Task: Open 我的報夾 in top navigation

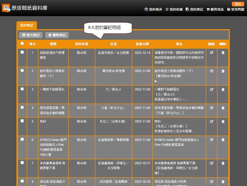Action: (153, 9)
